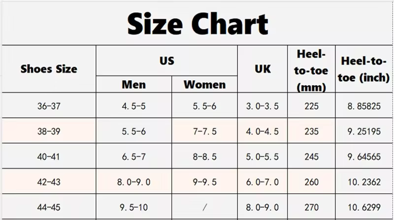
Task: Click the 36-37 shoe size cell
Action: [x=49, y=106]
